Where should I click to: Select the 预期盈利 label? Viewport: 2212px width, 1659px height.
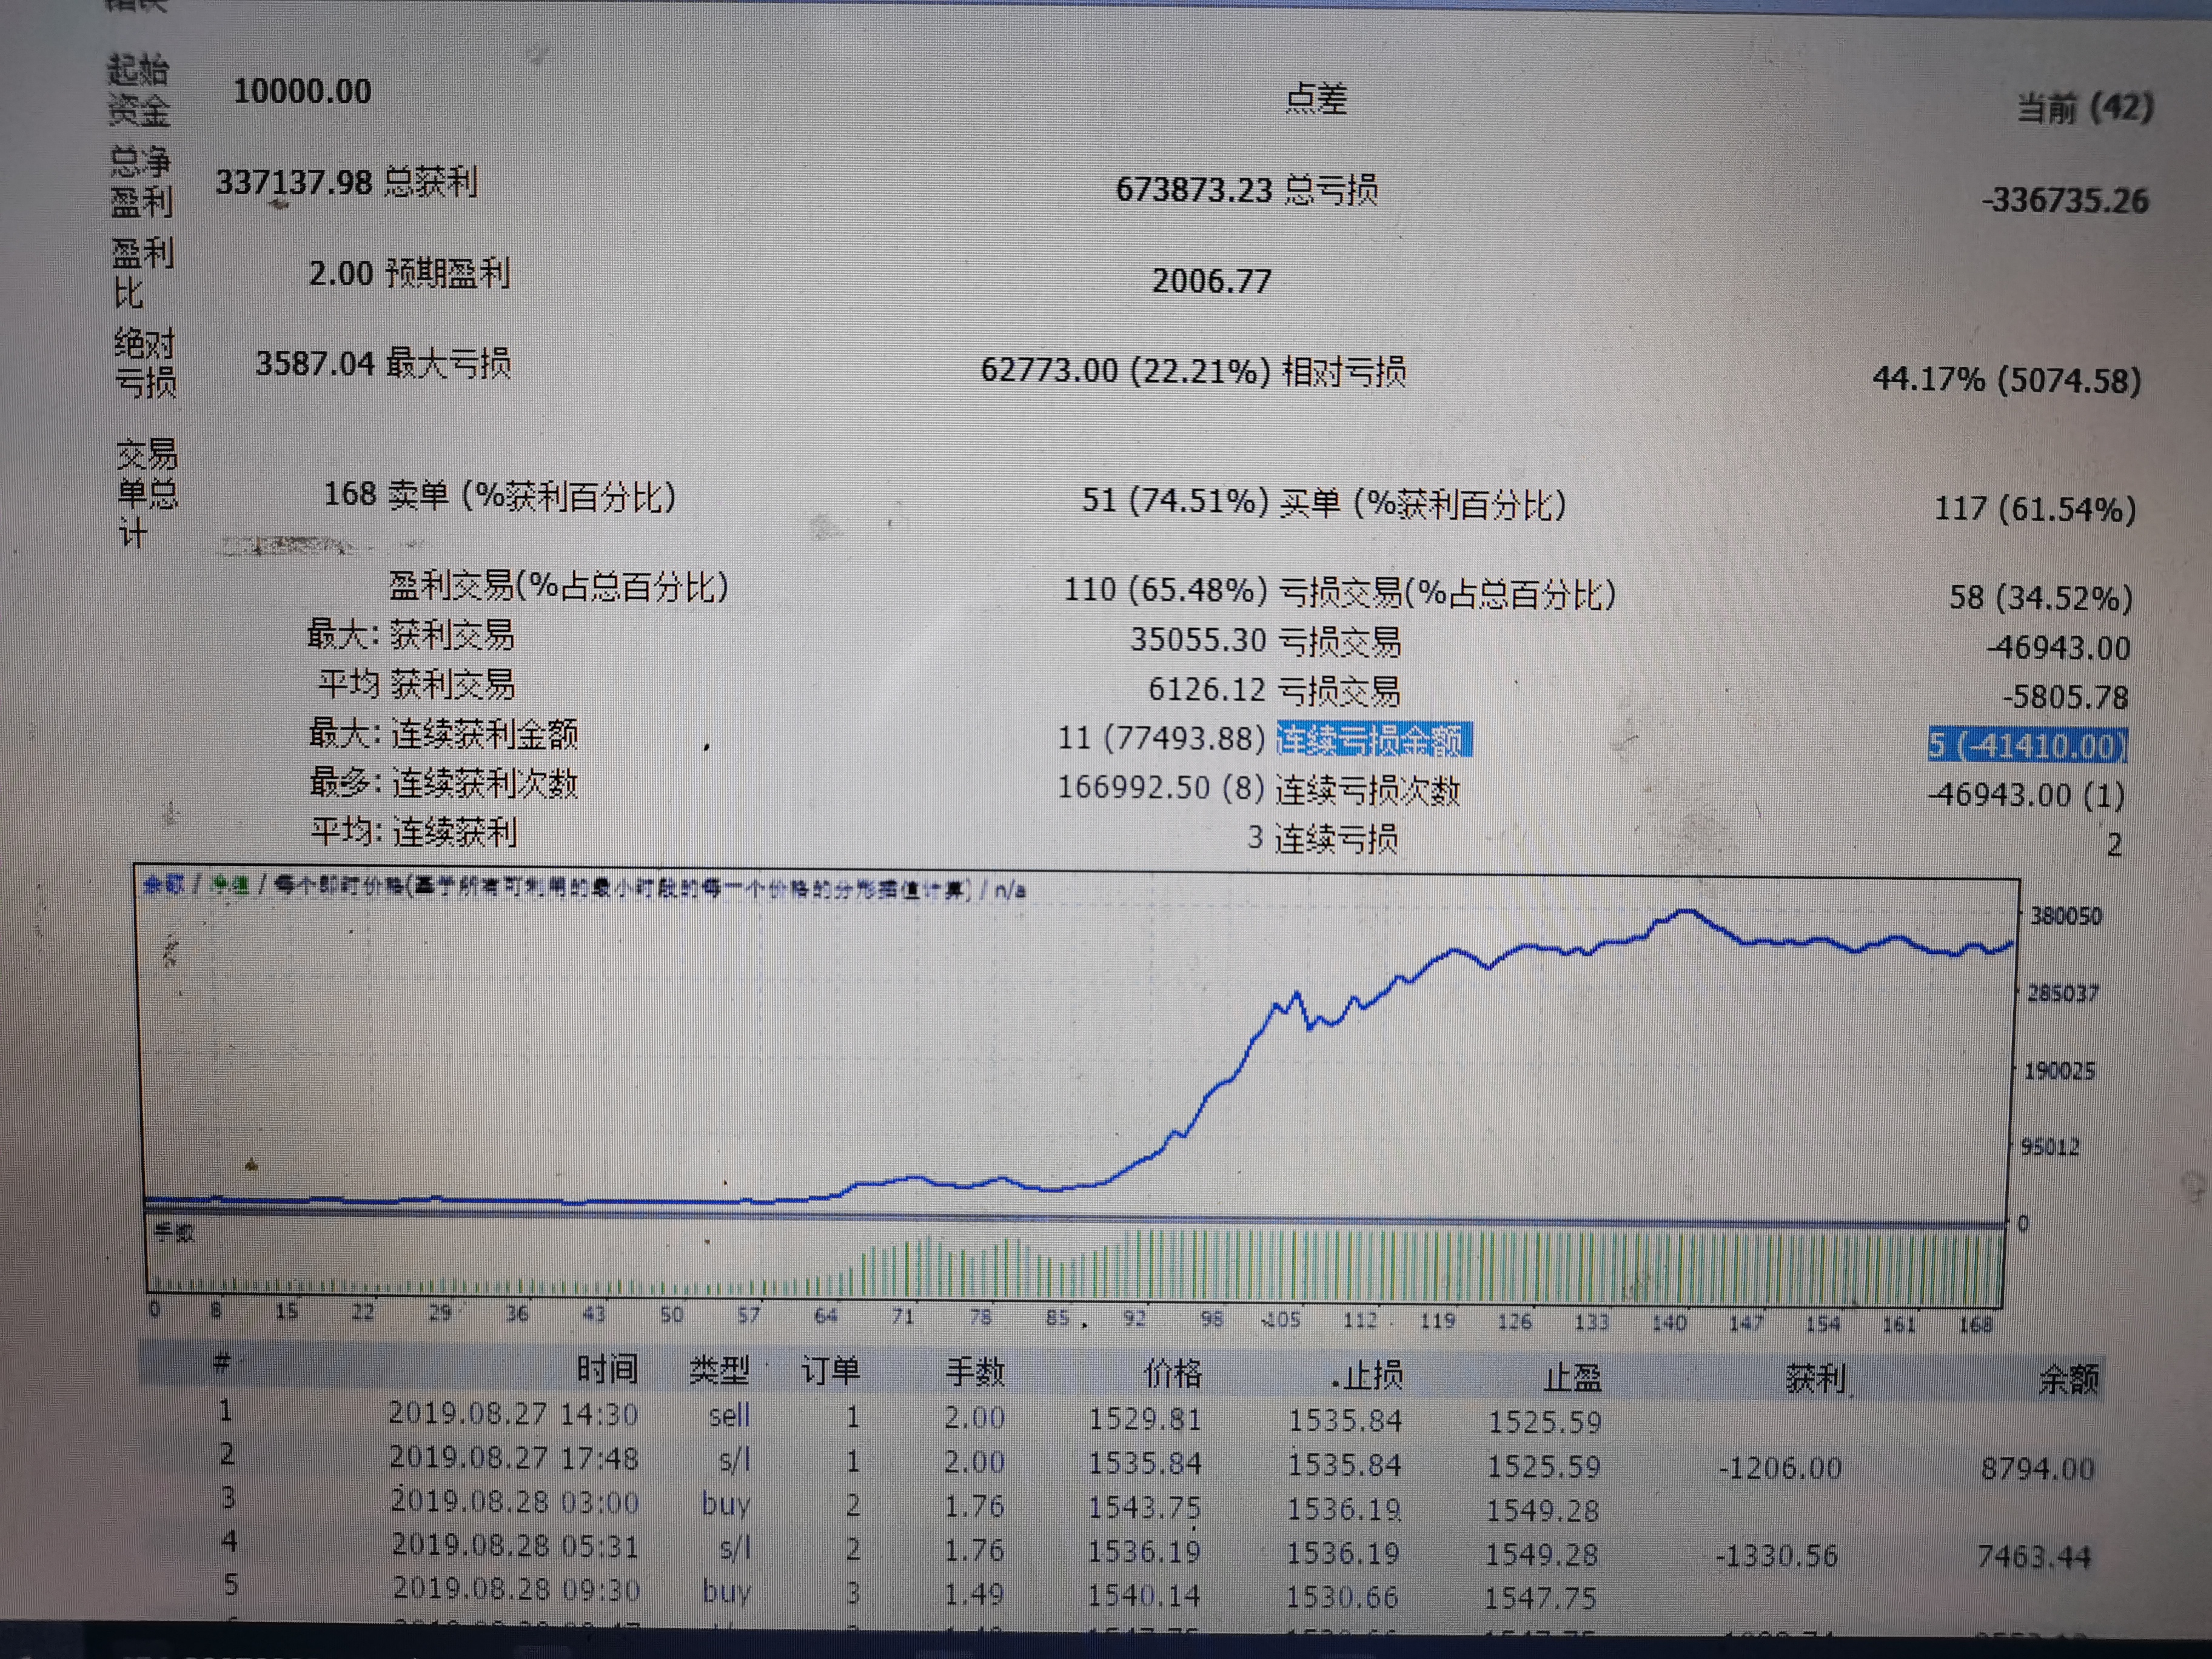(448, 272)
